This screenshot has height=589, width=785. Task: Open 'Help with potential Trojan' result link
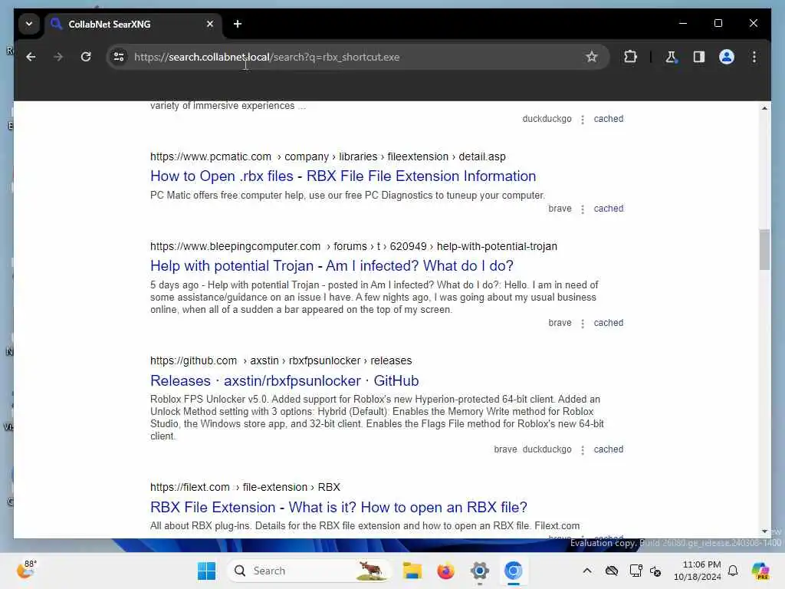coord(332,266)
